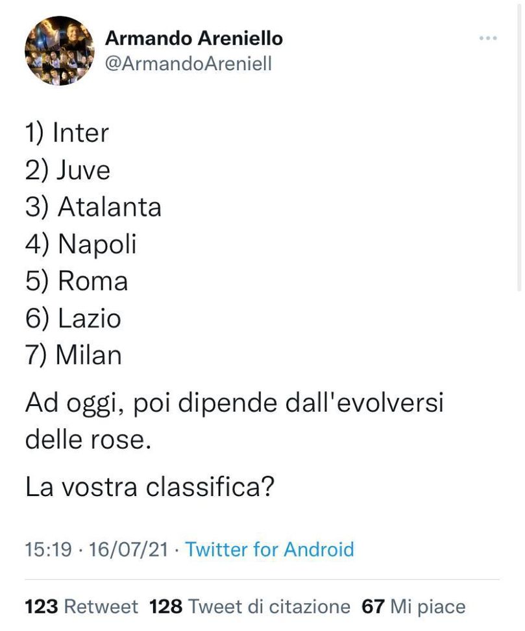
Task: Open the Twitter for Android source link
Action: 269,550
